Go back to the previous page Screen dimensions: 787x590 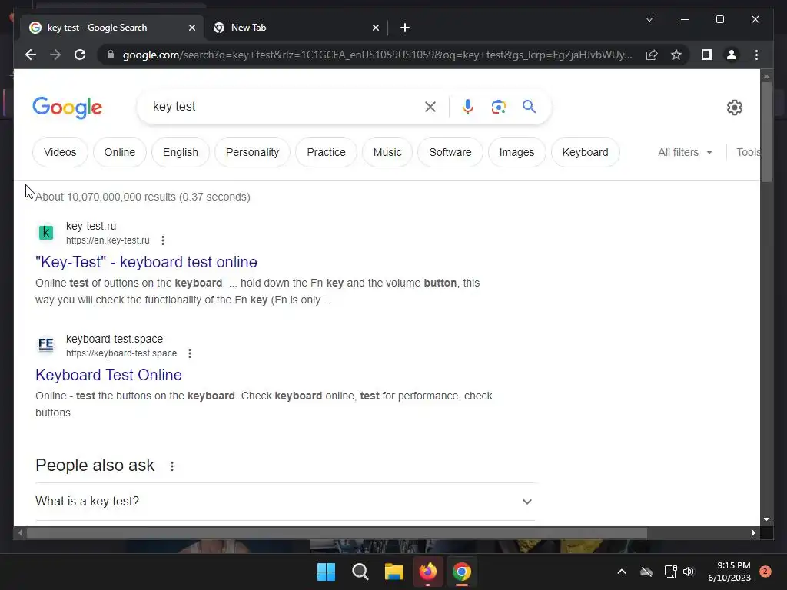31,55
